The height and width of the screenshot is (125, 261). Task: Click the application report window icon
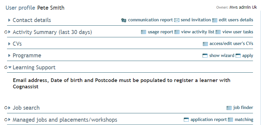click(186, 120)
